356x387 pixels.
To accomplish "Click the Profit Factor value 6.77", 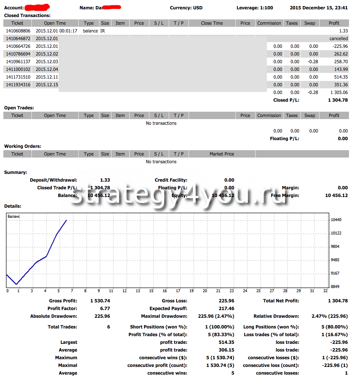I will (x=105, y=308).
